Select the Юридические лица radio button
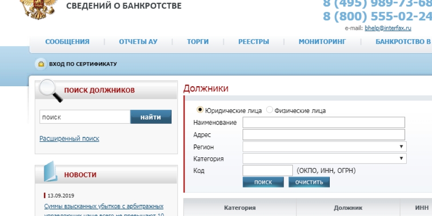This screenshot has width=432, height=216. coord(200,110)
